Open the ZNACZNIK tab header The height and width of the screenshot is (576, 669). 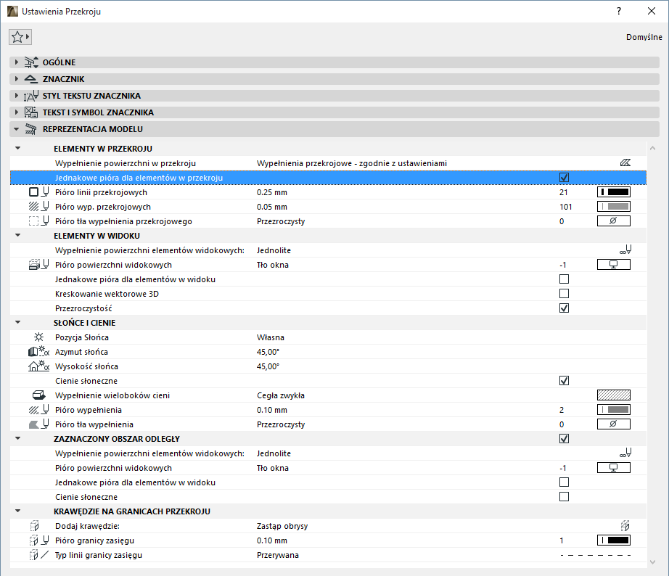click(334, 79)
